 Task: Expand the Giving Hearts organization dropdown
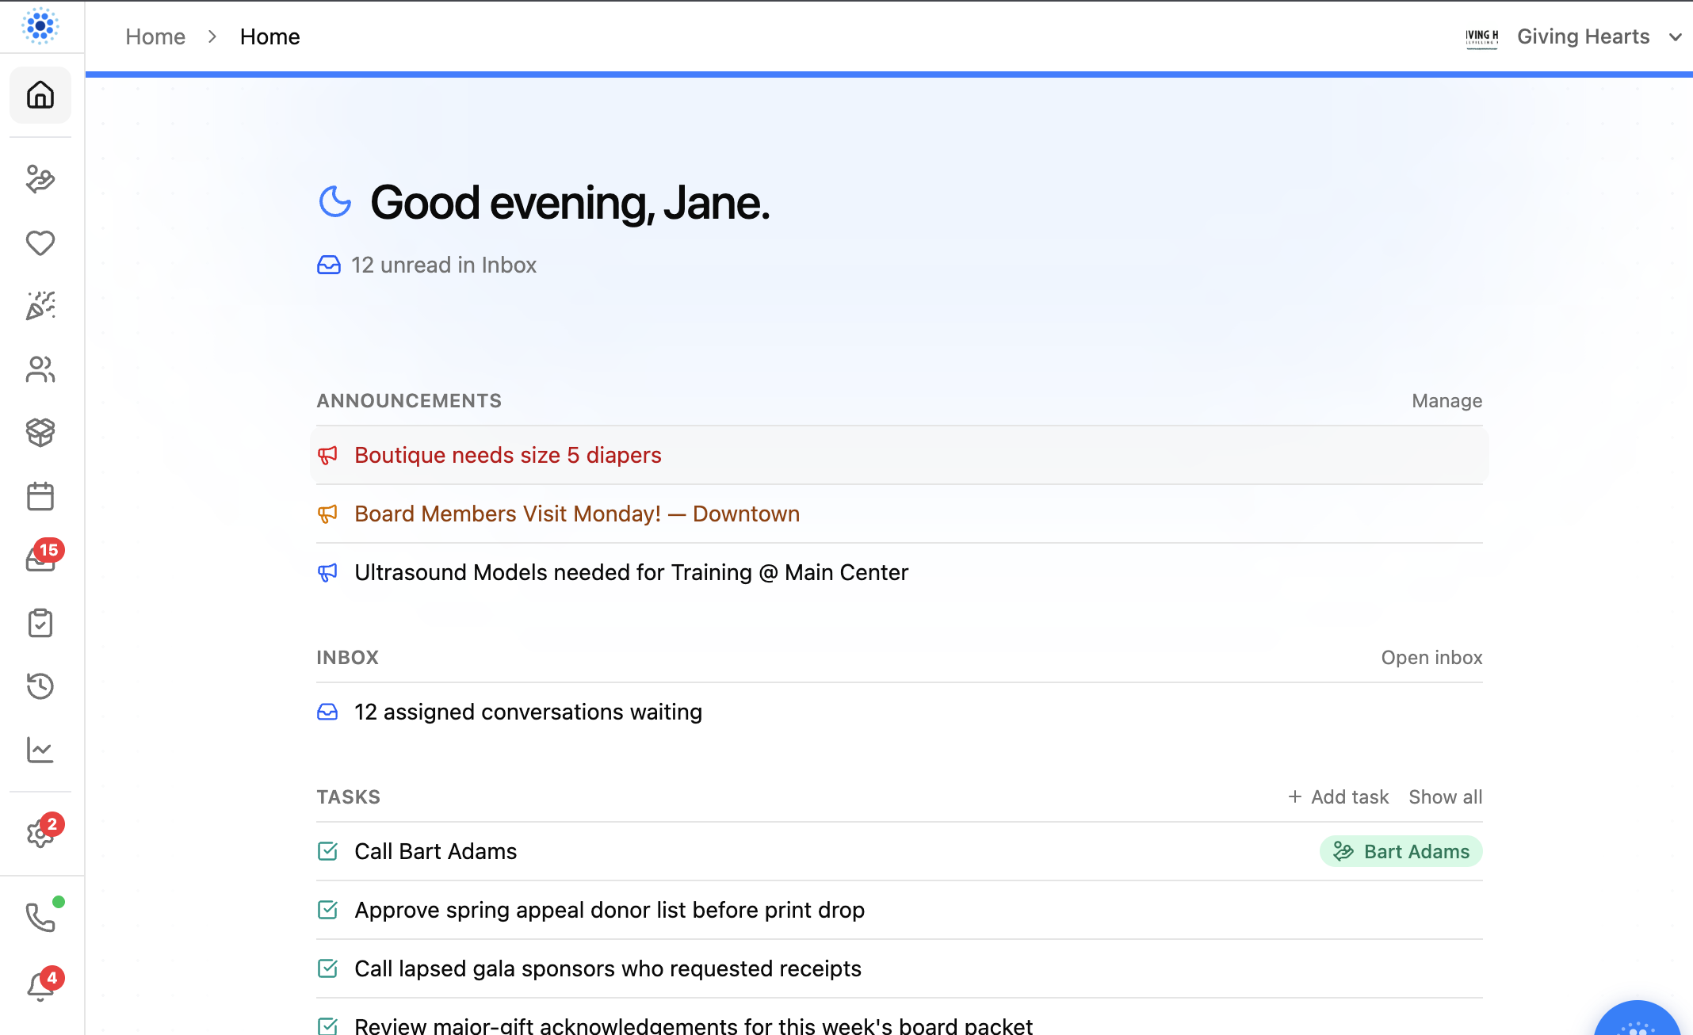point(1675,37)
